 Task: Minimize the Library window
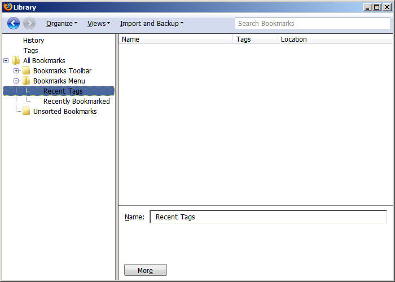(x=367, y=7)
